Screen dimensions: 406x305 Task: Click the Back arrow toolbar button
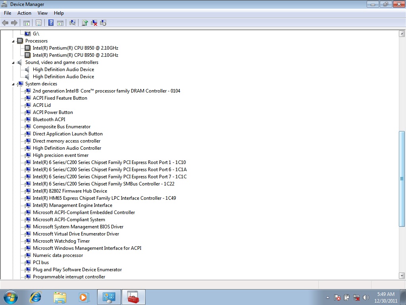pyautogui.click(x=5, y=23)
